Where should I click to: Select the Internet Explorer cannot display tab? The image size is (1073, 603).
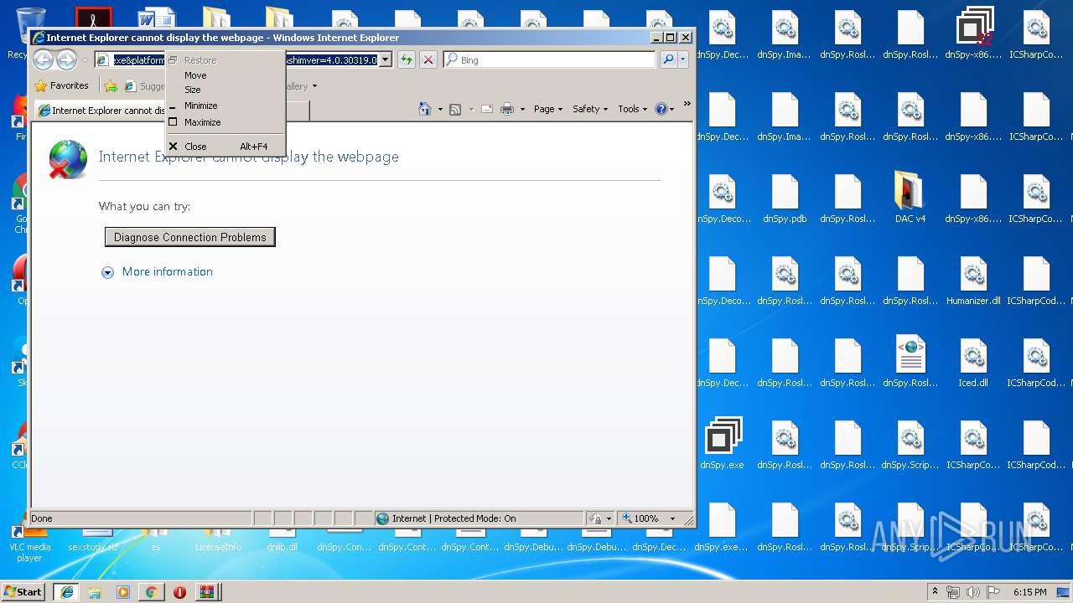(x=101, y=110)
